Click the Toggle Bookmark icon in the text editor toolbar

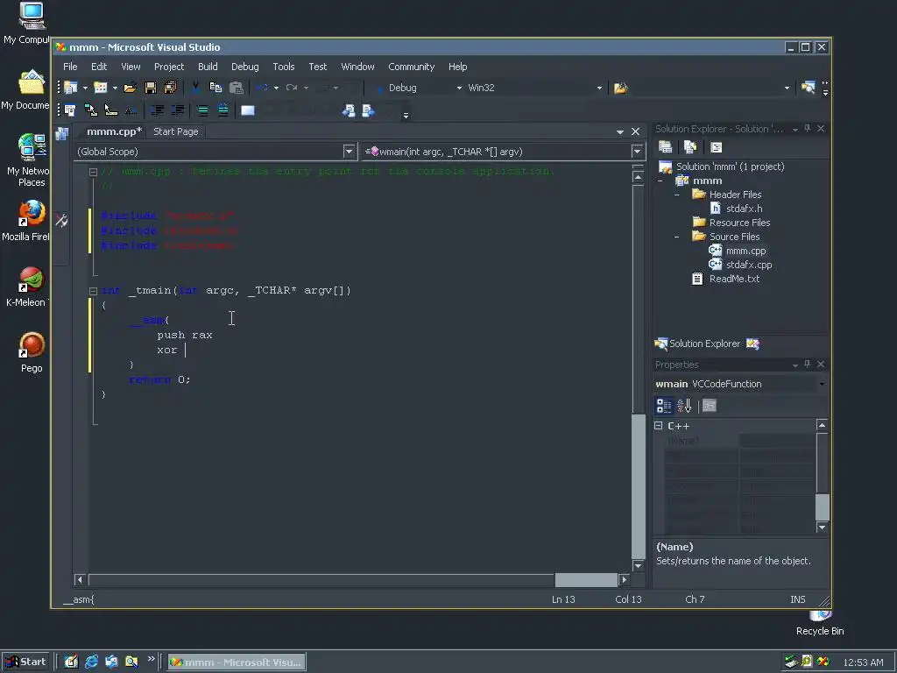[248, 110]
